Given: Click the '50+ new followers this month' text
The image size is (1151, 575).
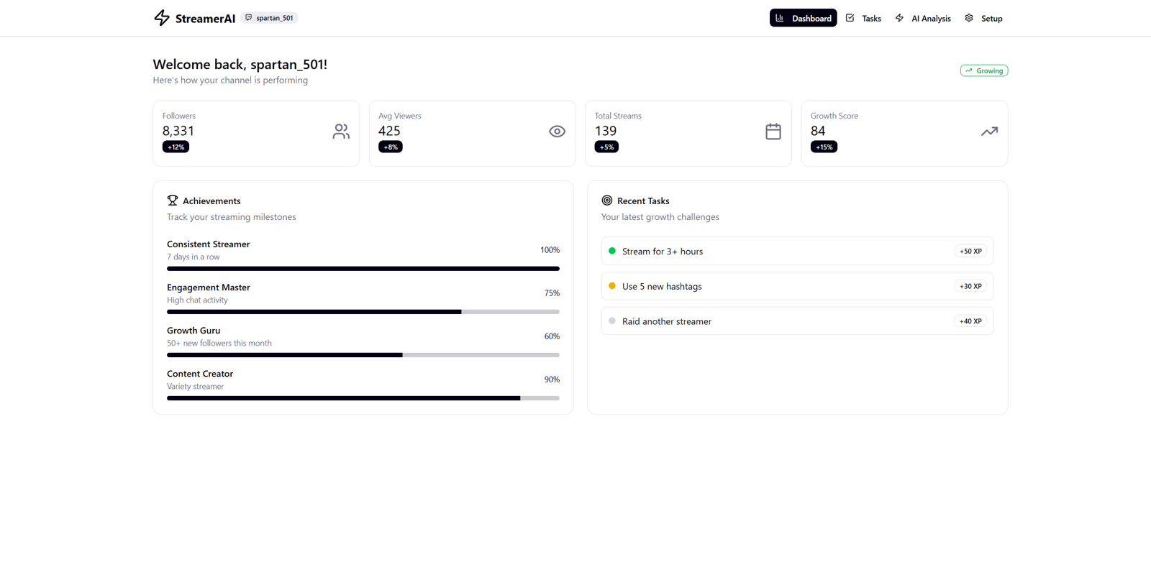Looking at the screenshot, I should [x=219, y=343].
